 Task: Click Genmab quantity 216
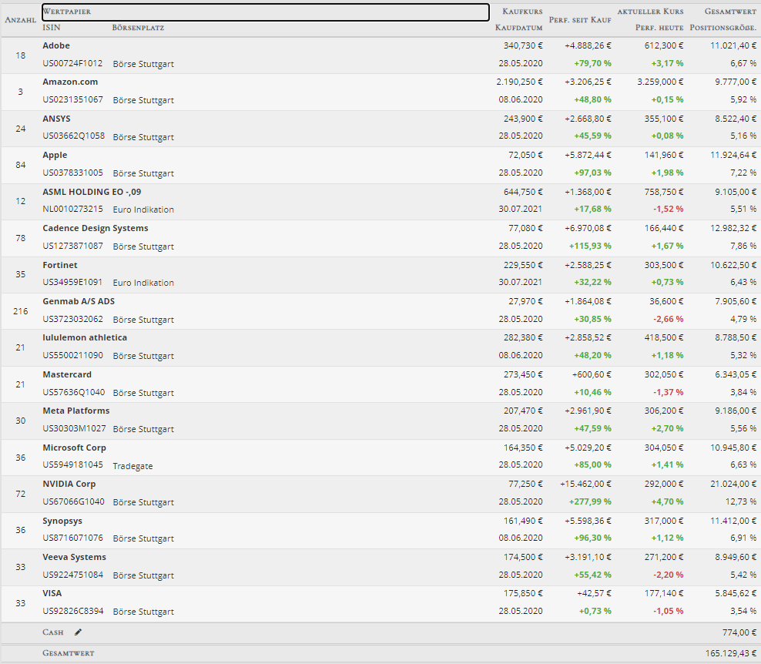click(20, 311)
